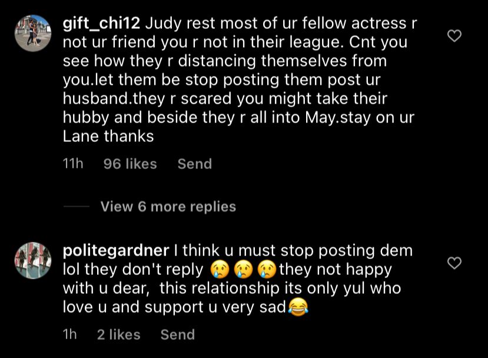Tap the heart beside politegardner's comment
Viewport: 488px width, 358px height.
454,263
